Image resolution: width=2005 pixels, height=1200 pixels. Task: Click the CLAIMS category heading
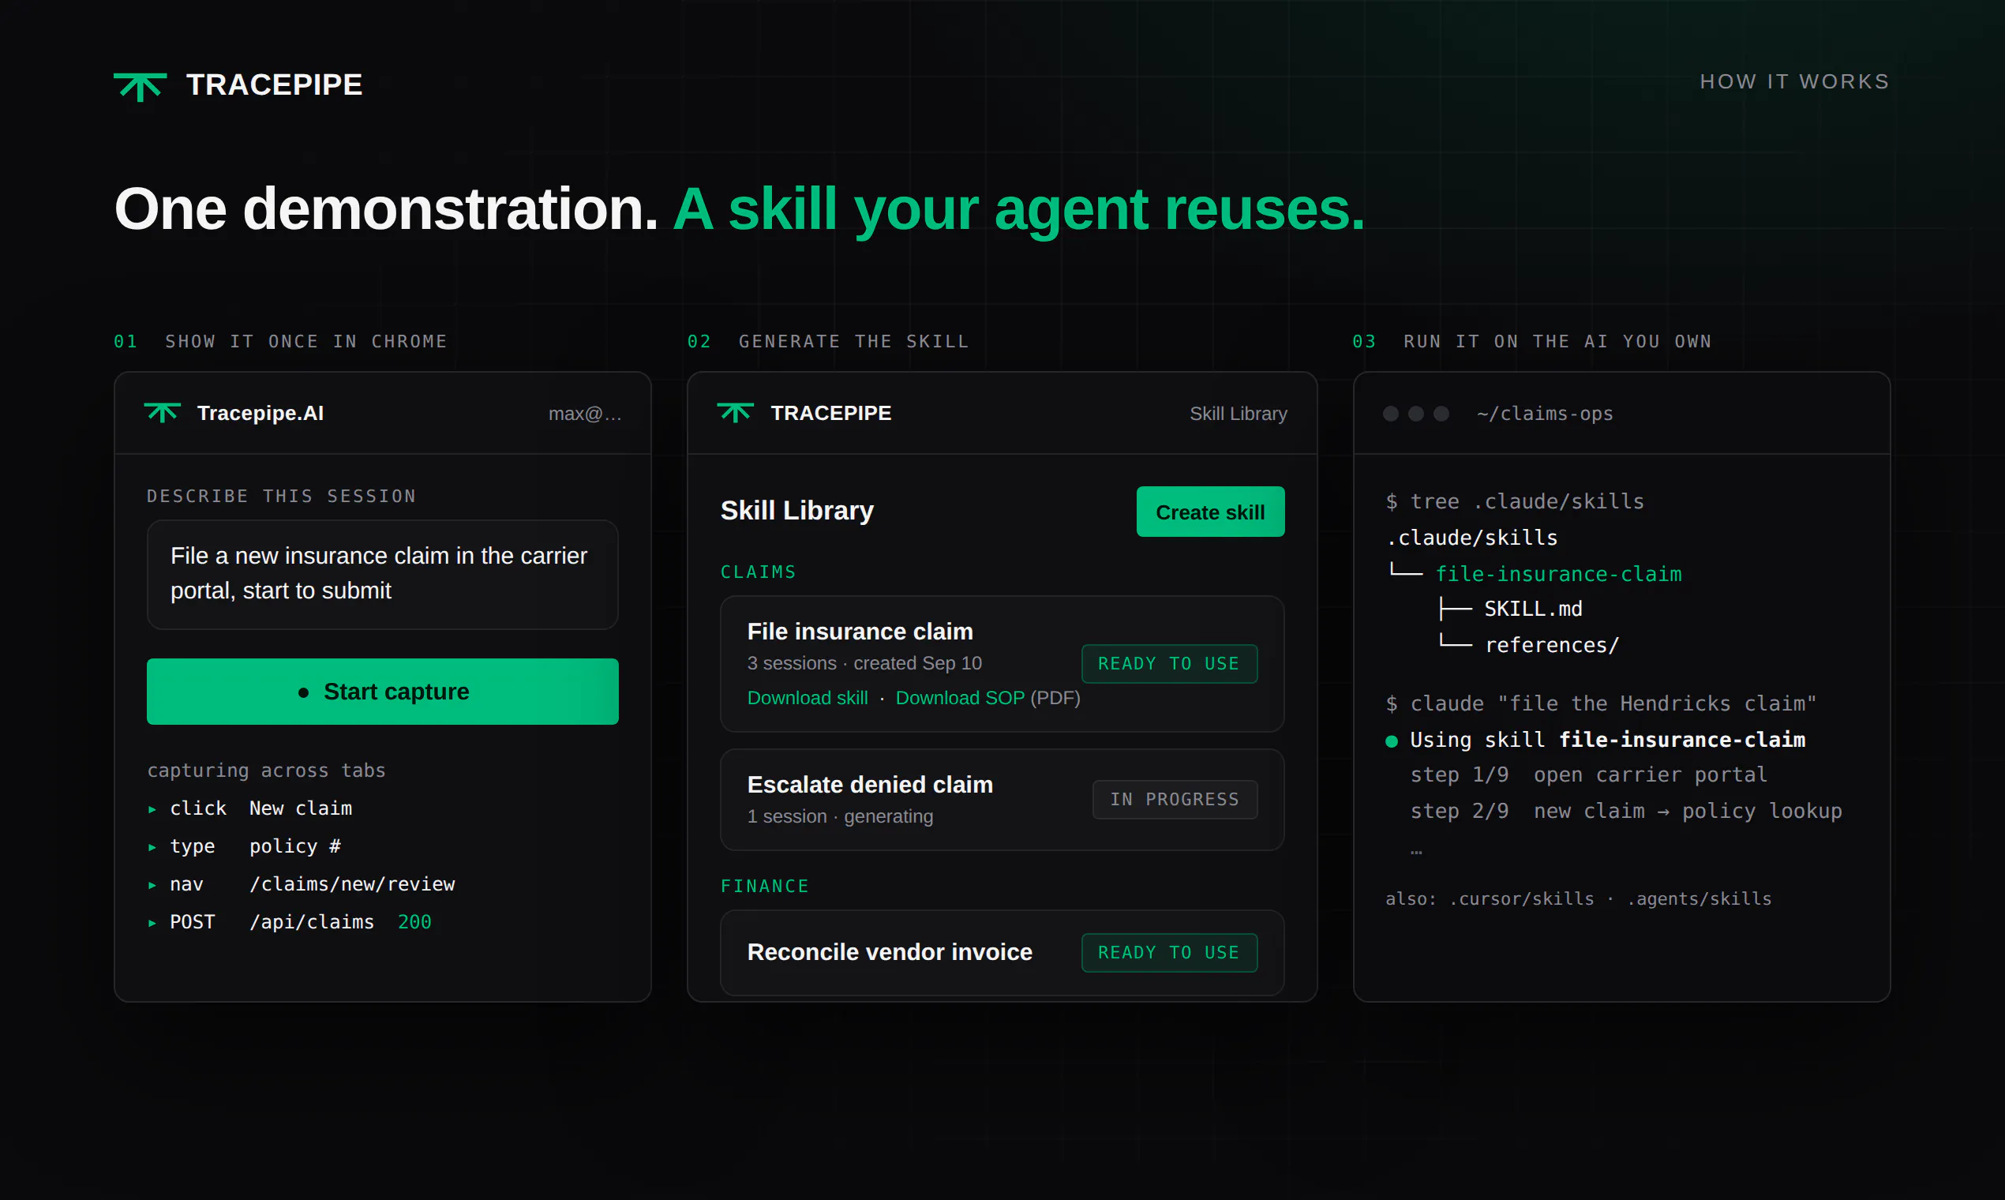click(758, 572)
